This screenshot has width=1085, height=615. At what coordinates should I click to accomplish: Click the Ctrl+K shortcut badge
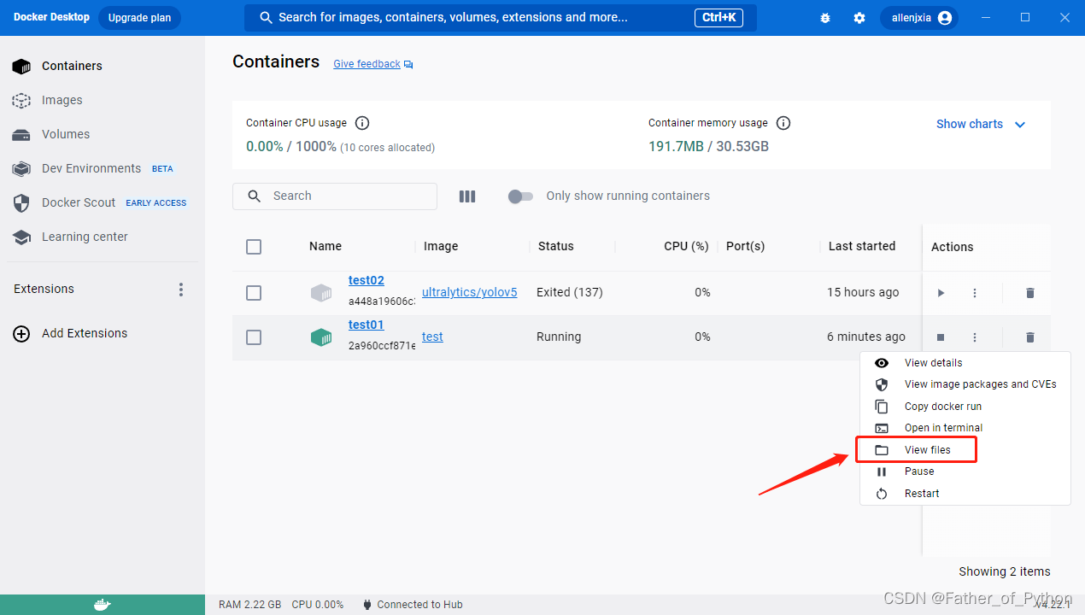pos(718,18)
